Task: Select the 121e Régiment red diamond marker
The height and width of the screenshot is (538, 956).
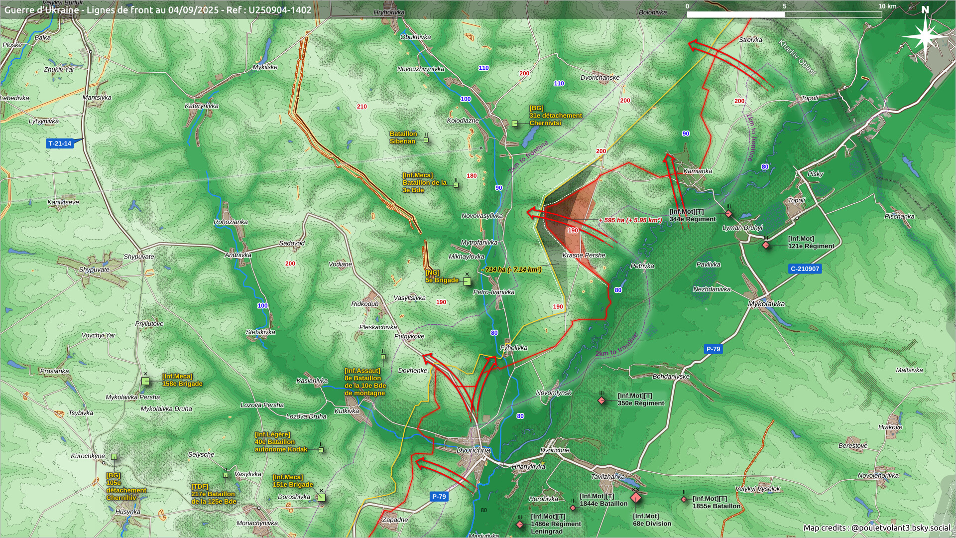Action: coord(766,245)
